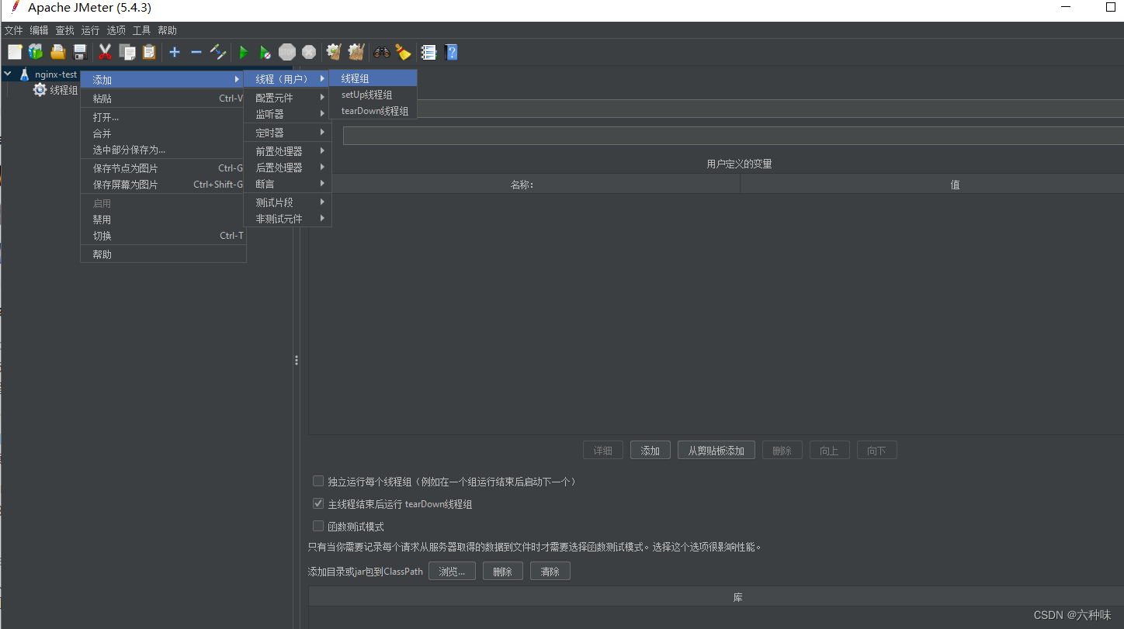
Task: Expand the 断言 submenu
Action: [288, 184]
